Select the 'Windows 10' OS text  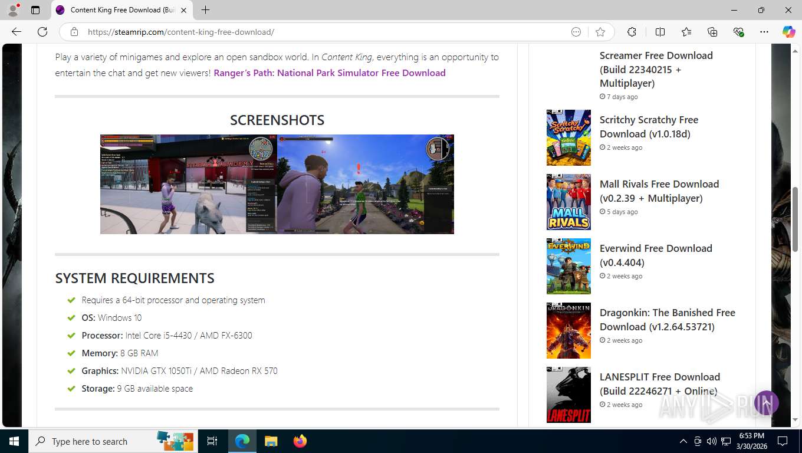pos(120,318)
